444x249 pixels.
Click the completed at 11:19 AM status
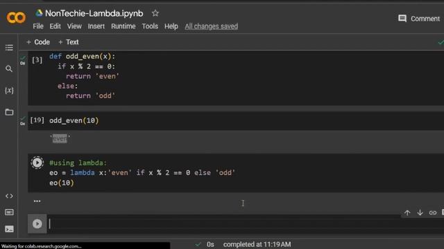point(257,244)
